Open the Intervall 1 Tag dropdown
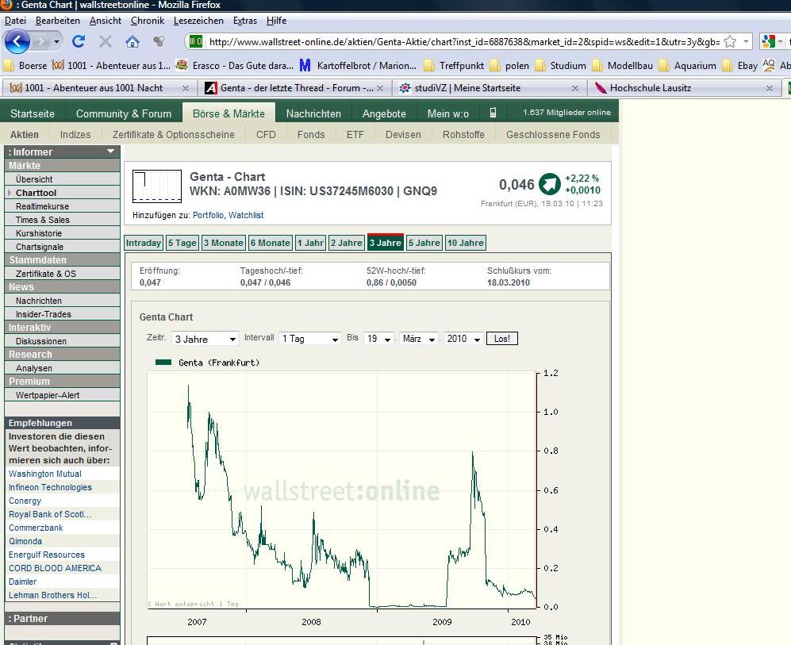Screen dimensions: 791x645 pos(309,339)
